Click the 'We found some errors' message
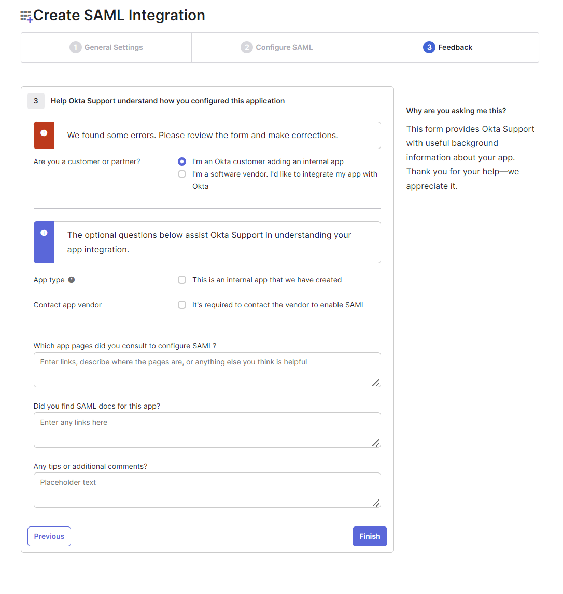The width and height of the screenshot is (563, 594). pos(203,135)
